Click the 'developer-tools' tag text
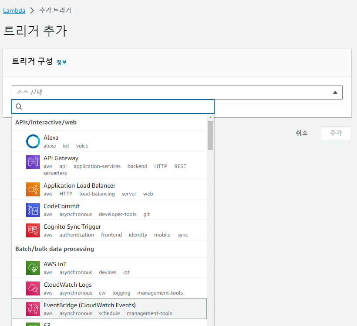Screen dimensions: 357x326 [x=118, y=214]
